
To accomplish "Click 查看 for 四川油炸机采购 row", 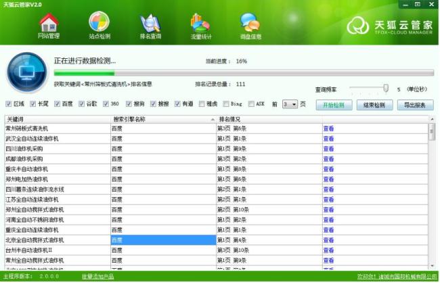I will pos(328,149).
